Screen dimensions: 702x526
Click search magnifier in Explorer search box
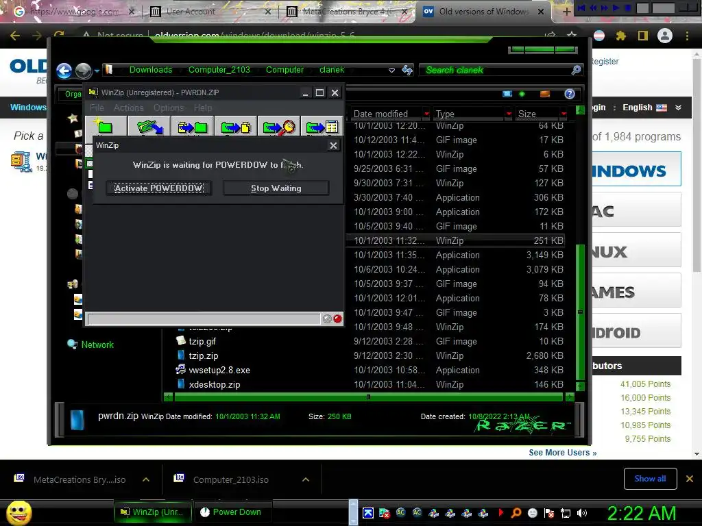click(x=576, y=70)
